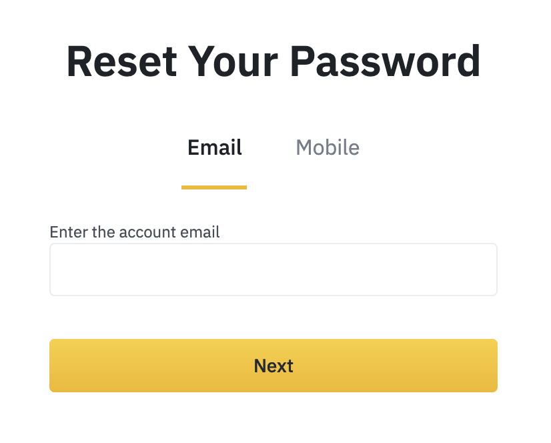This screenshot has height=443, width=551.
Task: Select the Email tab
Action: [x=214, y=147]
